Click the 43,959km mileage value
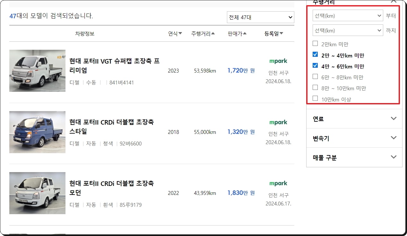This screenshot has width=407, height=236. click(205, 193)
